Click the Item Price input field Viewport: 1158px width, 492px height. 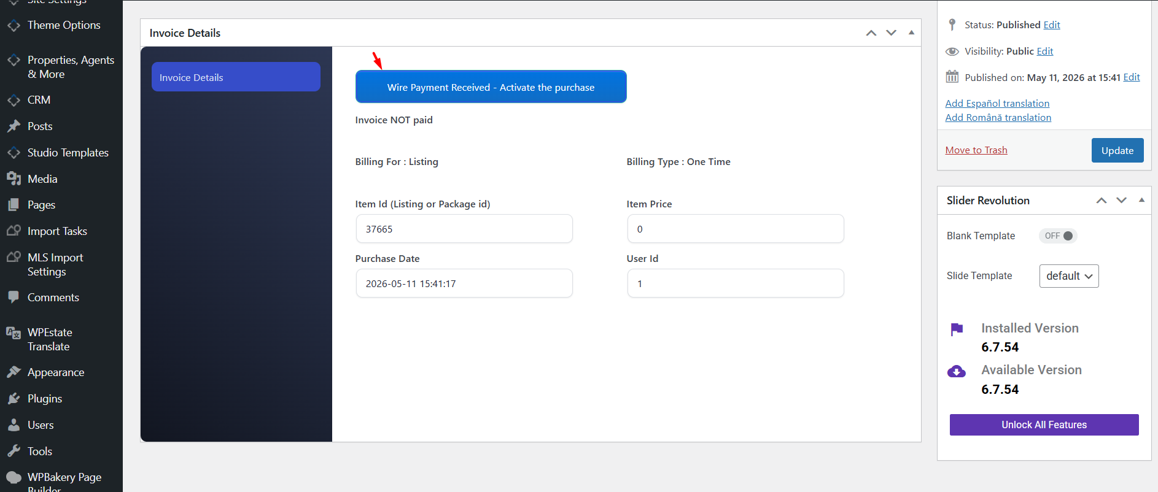point(736,229)
